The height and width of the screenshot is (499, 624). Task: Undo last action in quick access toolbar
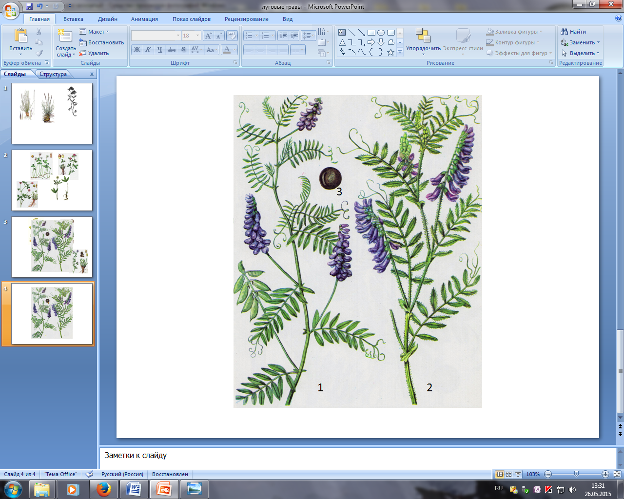tap(40, 6)
